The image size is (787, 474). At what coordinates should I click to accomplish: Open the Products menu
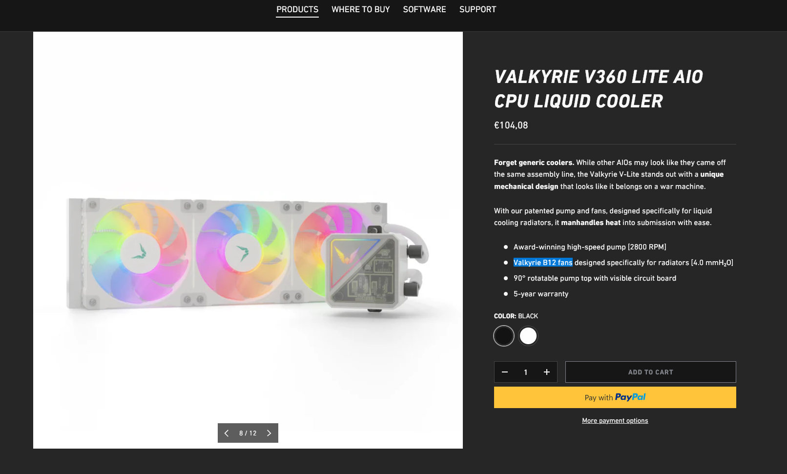297,9
